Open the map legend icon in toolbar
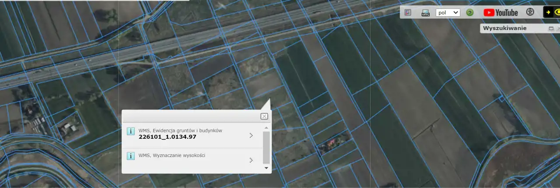Screen dimensions: 560x188 [408, 13]
